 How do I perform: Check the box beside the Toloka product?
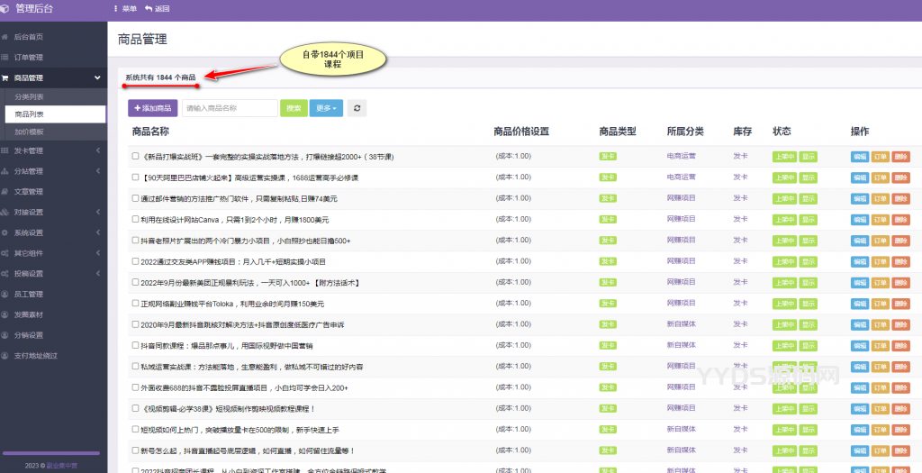click(135, 304)
